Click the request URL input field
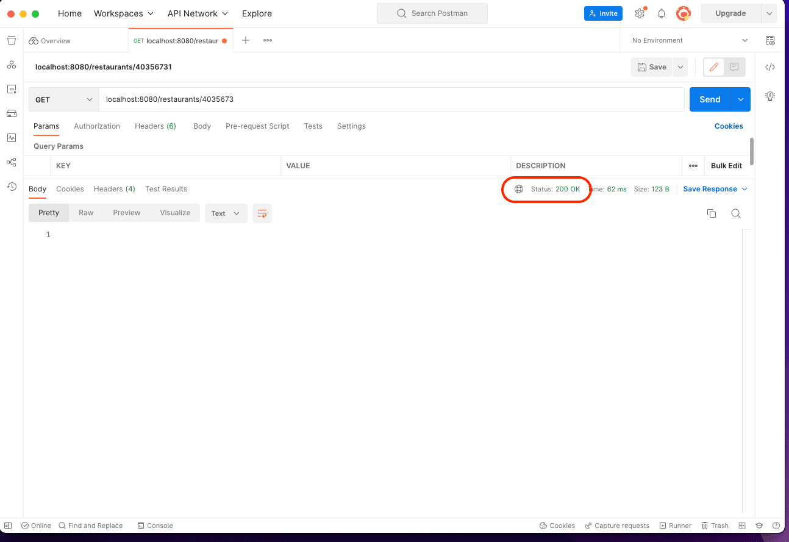789x542 pixels. point(390,99)
